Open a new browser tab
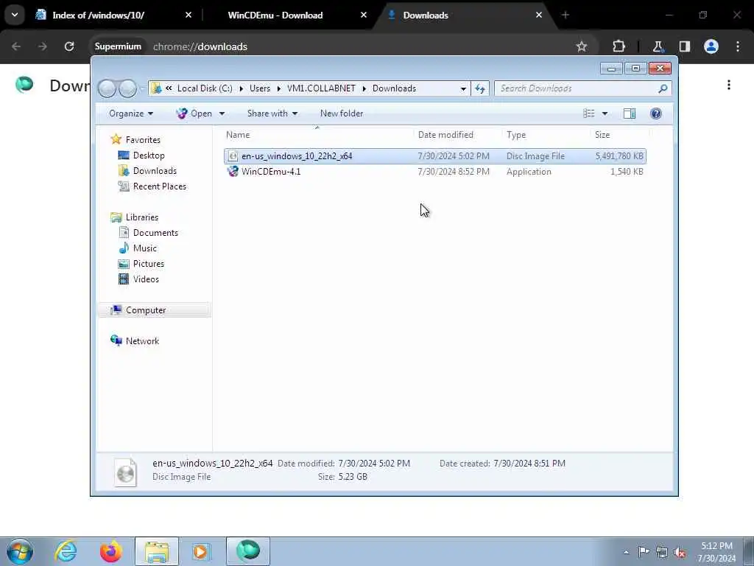This screenshot has width=754, height=566. [565, 15]
